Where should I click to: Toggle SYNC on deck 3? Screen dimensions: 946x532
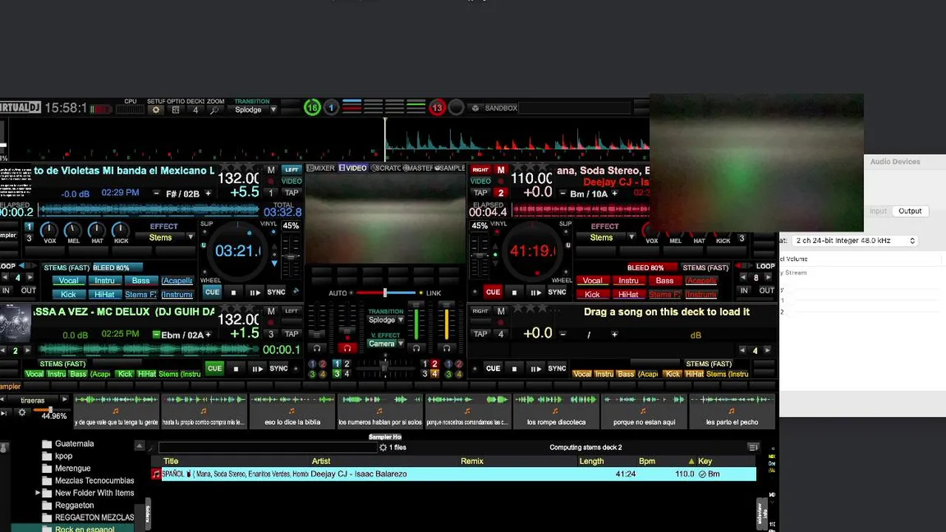pyautogui.click(x=279, y=368)
